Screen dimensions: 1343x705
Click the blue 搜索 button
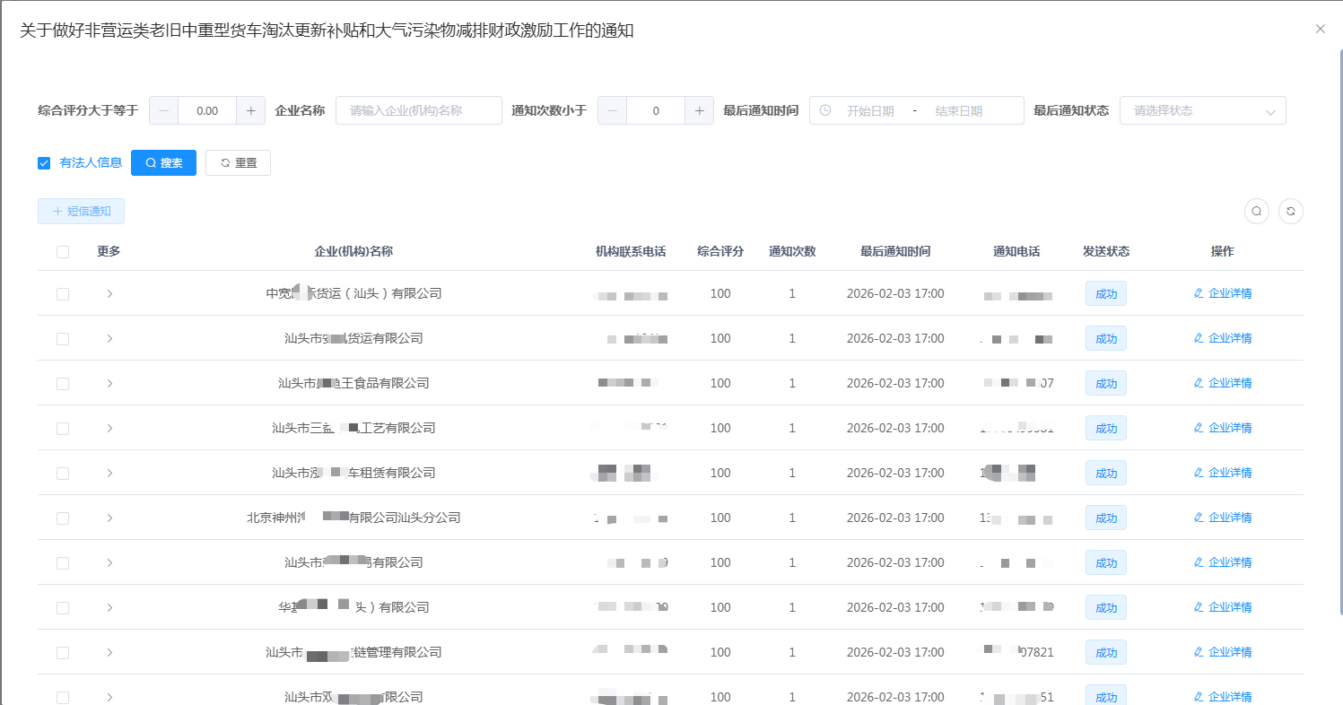tap(163, 162)
